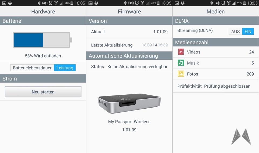
Task: Tap Fotos count 209
Action: point(250,74)
